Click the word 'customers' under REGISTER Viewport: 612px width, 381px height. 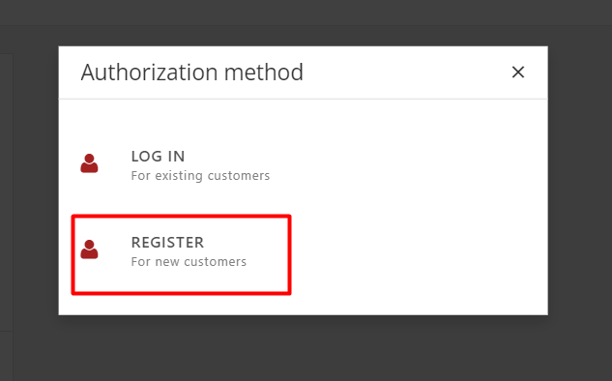(215, 261)
